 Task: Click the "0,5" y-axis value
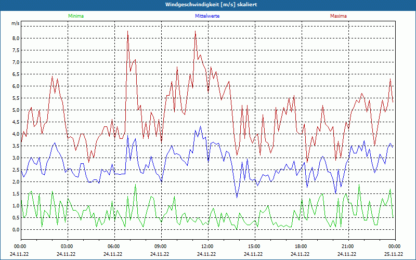[16, 217]
